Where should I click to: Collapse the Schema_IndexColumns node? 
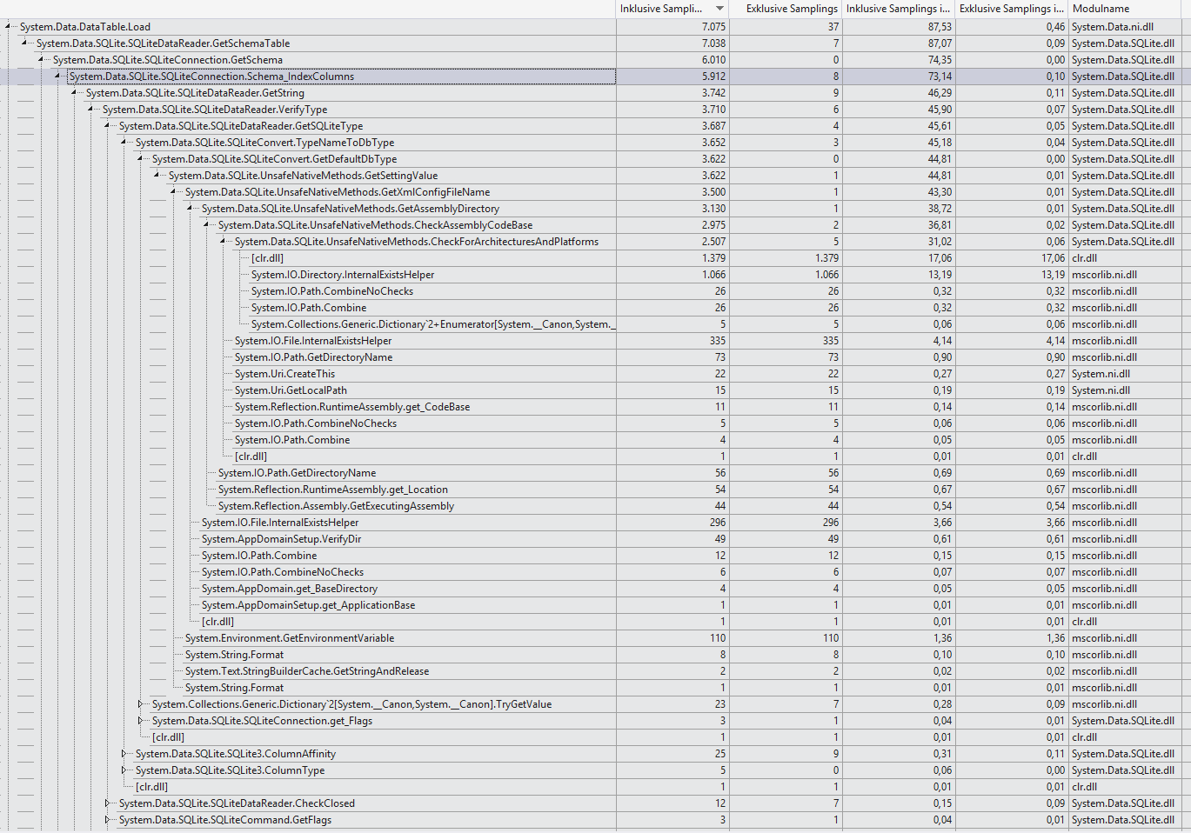pos(57,77)
